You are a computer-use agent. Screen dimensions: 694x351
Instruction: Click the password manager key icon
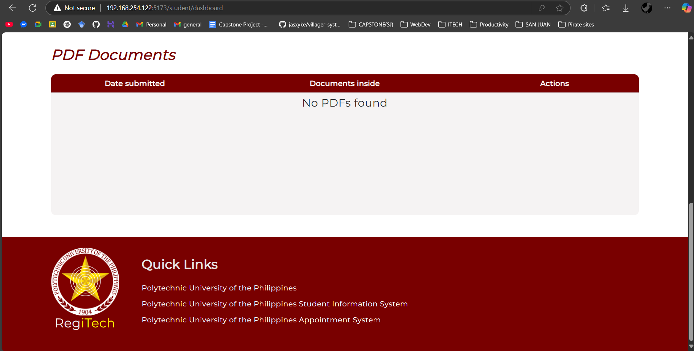[x=542, y=8]
